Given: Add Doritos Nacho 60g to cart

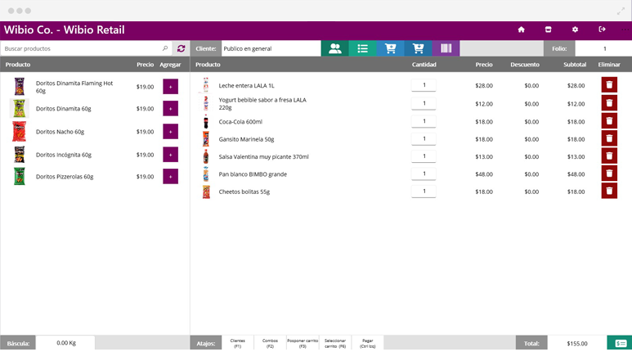Looking at the screenshot, I should click(171, 132).
